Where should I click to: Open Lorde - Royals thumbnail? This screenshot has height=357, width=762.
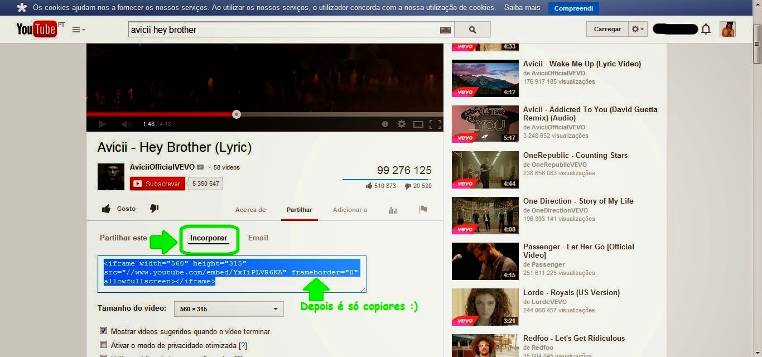[x=485, y=307]
